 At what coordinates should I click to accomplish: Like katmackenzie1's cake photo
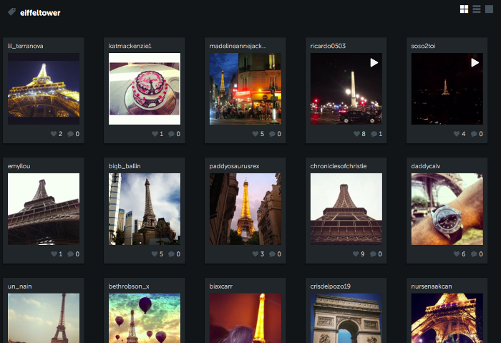(155, 134)
